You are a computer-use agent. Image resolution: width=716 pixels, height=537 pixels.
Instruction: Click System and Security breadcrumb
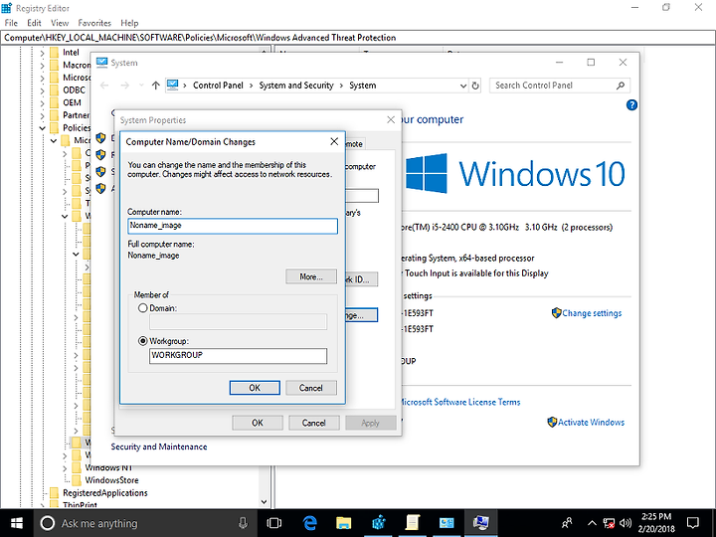296,86
